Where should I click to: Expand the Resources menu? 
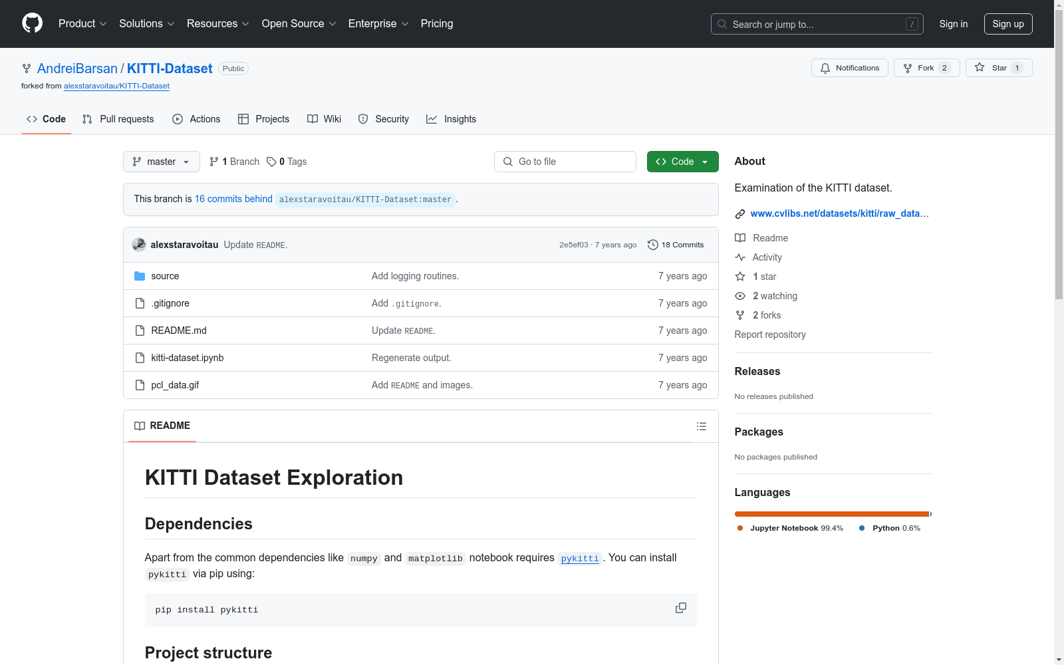point(218,23)
